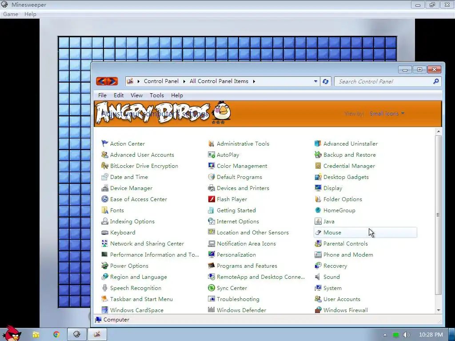Image resolution: width=455 pixels, height=341 pixels.
Task: Open Parental Controls link
Action: point(345,244)
